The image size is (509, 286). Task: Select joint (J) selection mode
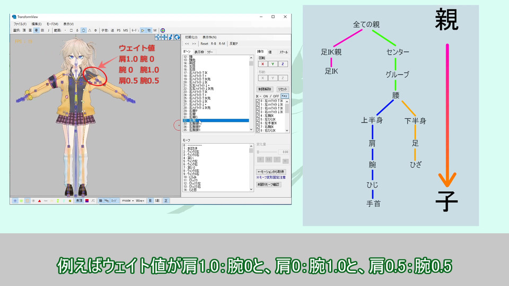coord(48,30)
